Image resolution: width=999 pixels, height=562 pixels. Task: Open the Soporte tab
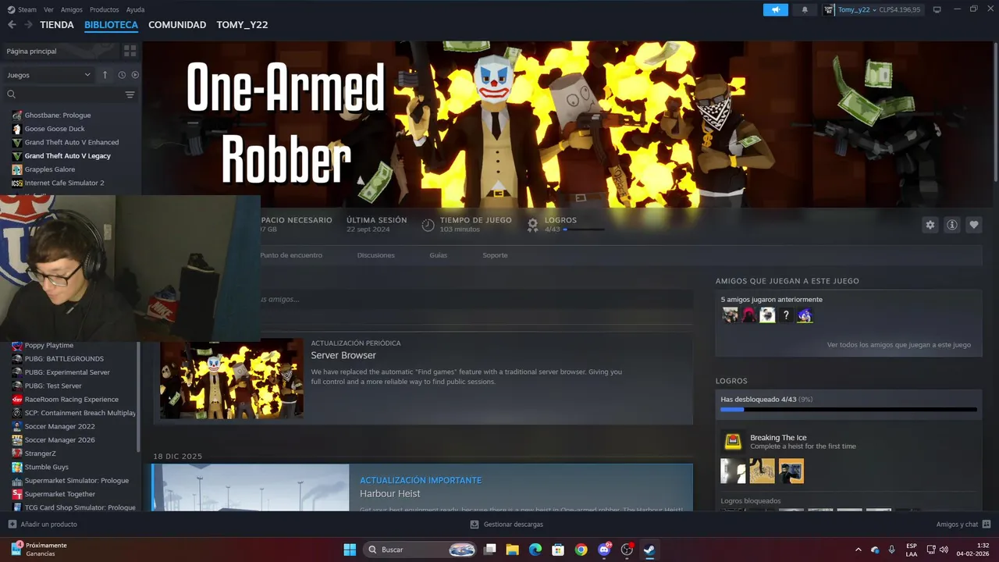(x=495, y=255)
